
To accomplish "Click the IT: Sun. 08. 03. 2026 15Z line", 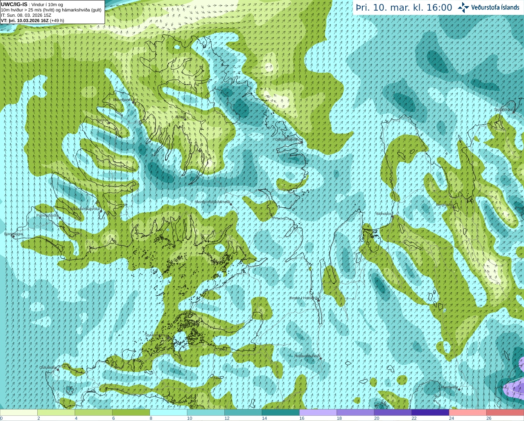I will 26,15.
